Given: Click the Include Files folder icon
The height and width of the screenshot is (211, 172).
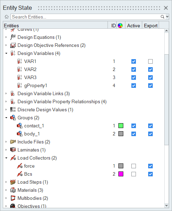Looking at the screenshot, I should 13,142.
